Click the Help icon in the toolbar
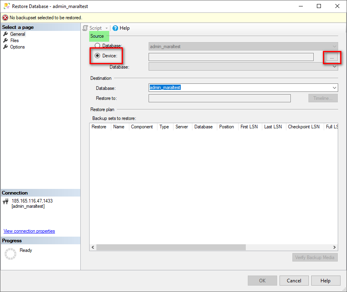Image resolution: width=347 pixels, height=292 pixels. click(116, 28)
